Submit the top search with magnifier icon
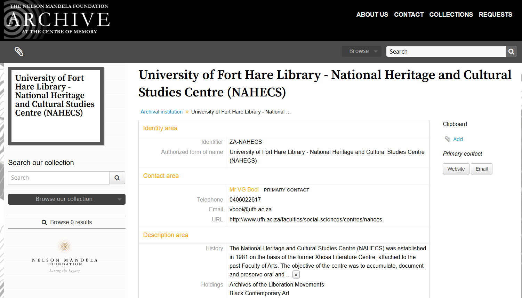 (x=511, y=52)
